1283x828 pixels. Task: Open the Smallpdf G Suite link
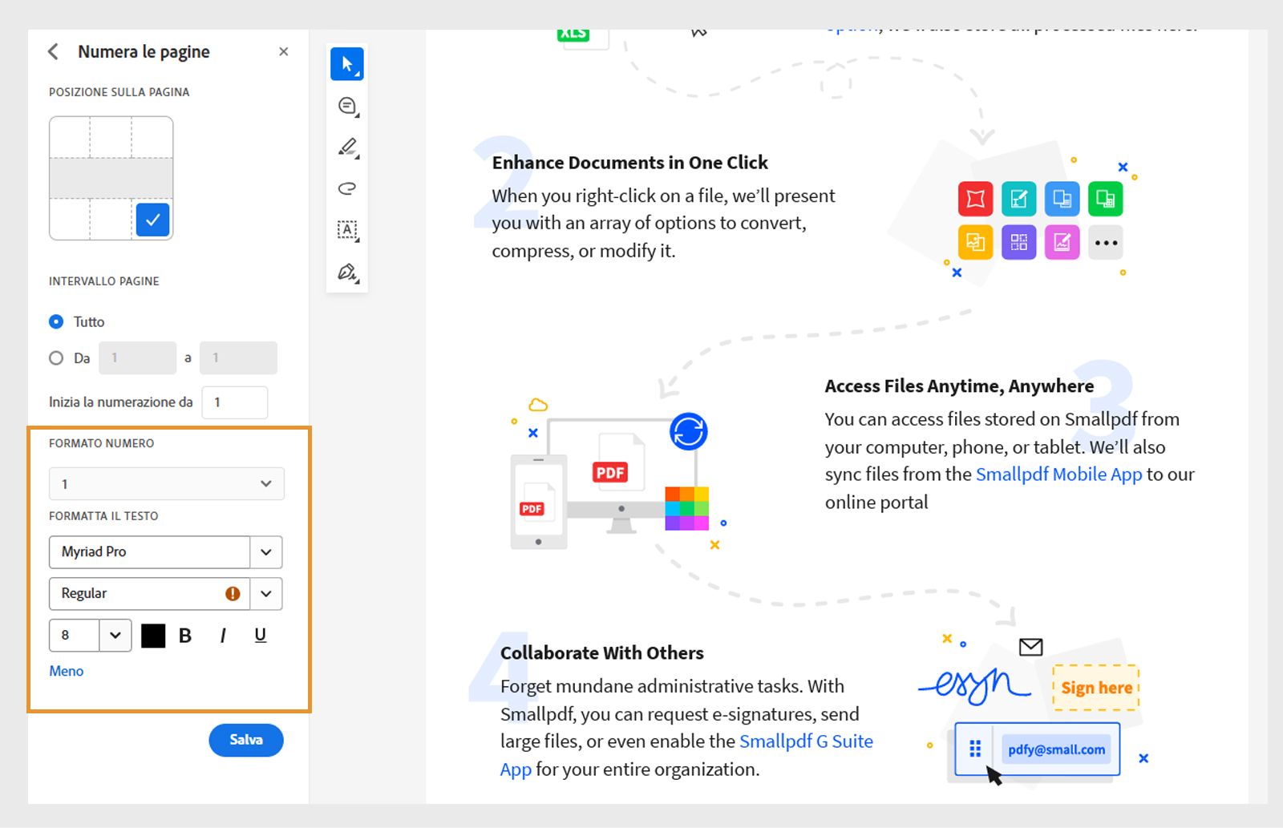point(806,741)
